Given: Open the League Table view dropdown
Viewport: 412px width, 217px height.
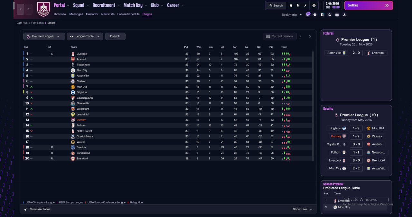Looking at the screenshot, I should pyautogui.click(x=85, y=36).
